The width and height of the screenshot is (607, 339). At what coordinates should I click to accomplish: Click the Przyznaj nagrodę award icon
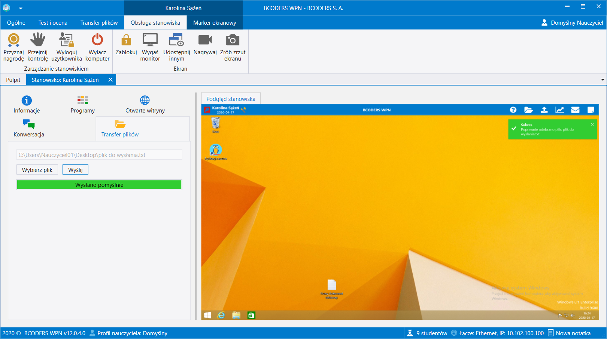pos(14,40)
